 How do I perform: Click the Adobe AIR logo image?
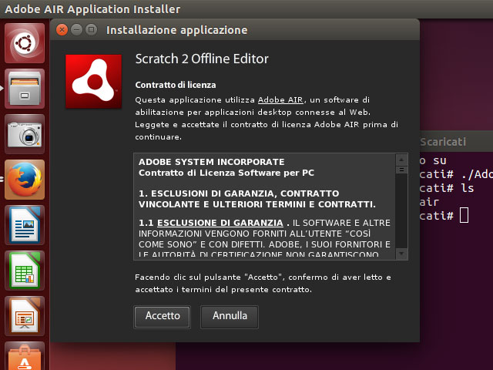(x=93, y=82)
